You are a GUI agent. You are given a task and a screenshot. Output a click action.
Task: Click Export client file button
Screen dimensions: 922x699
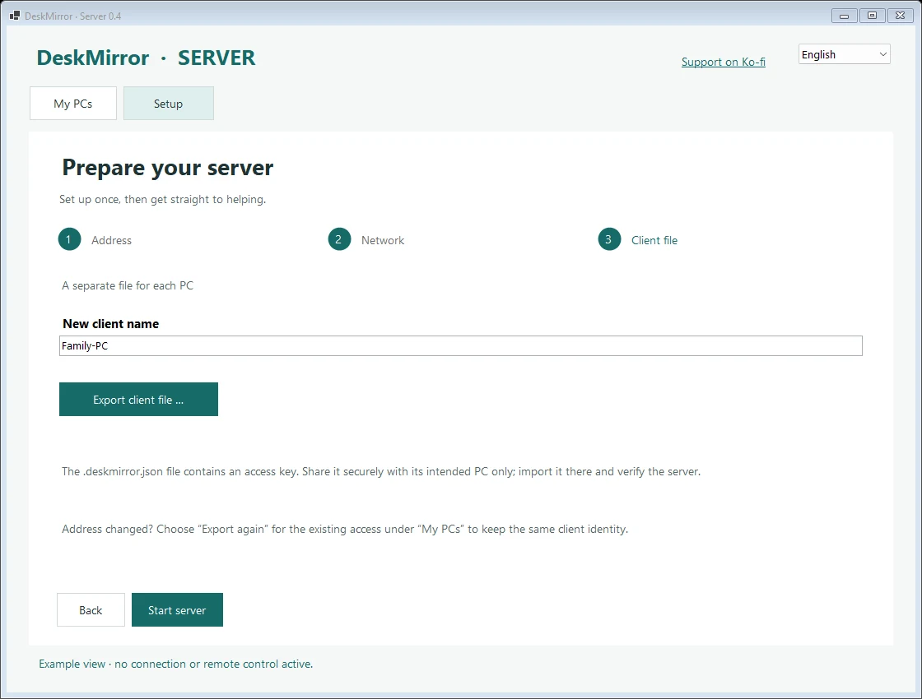[x=138, y=400]
